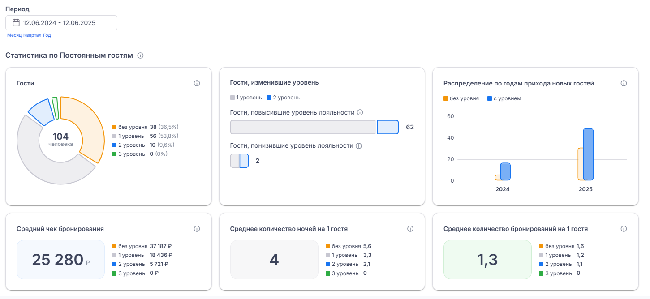
Task: Toggle без уровня legend in distribution chart
Action: 461,98
